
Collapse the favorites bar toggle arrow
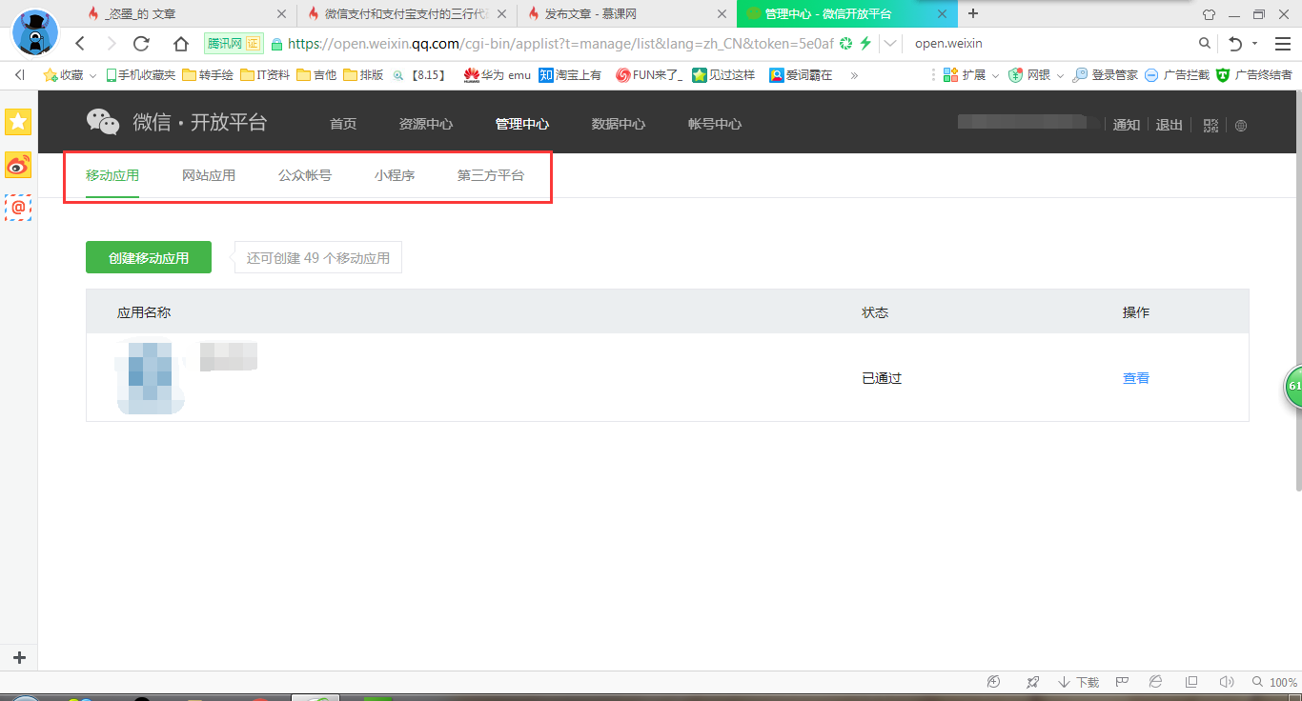tap(19, 74)
